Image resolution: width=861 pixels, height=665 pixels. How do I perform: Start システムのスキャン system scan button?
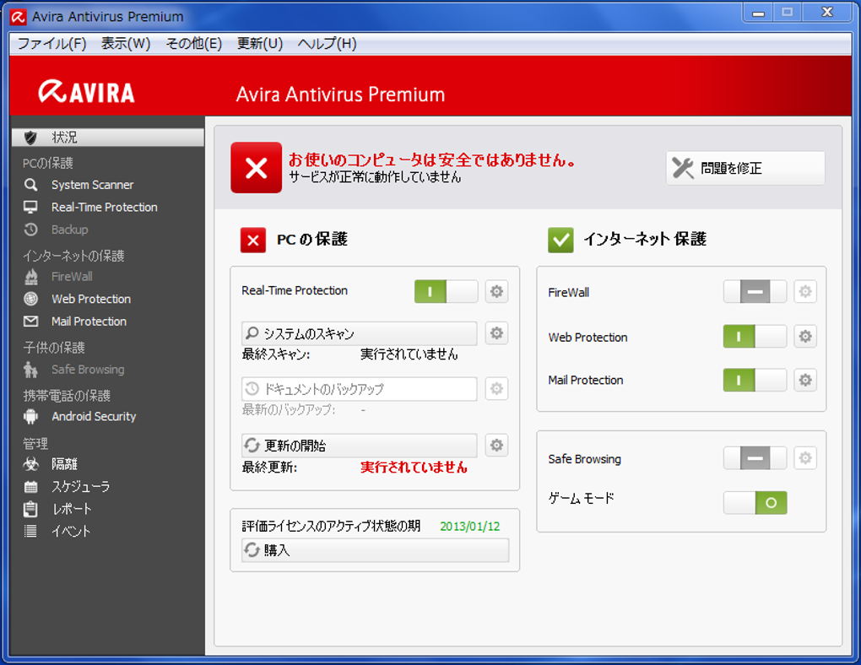point(359,333)
